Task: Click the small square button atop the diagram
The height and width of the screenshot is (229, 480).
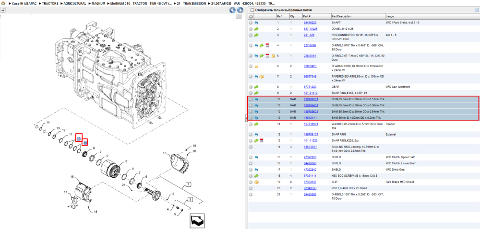Action: (239, 17)
